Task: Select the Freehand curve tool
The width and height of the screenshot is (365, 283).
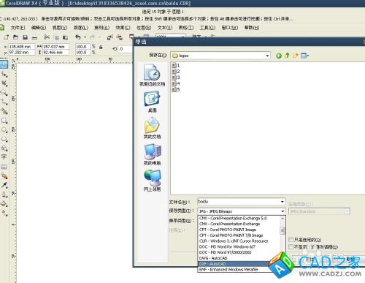Action: [4, 102]
